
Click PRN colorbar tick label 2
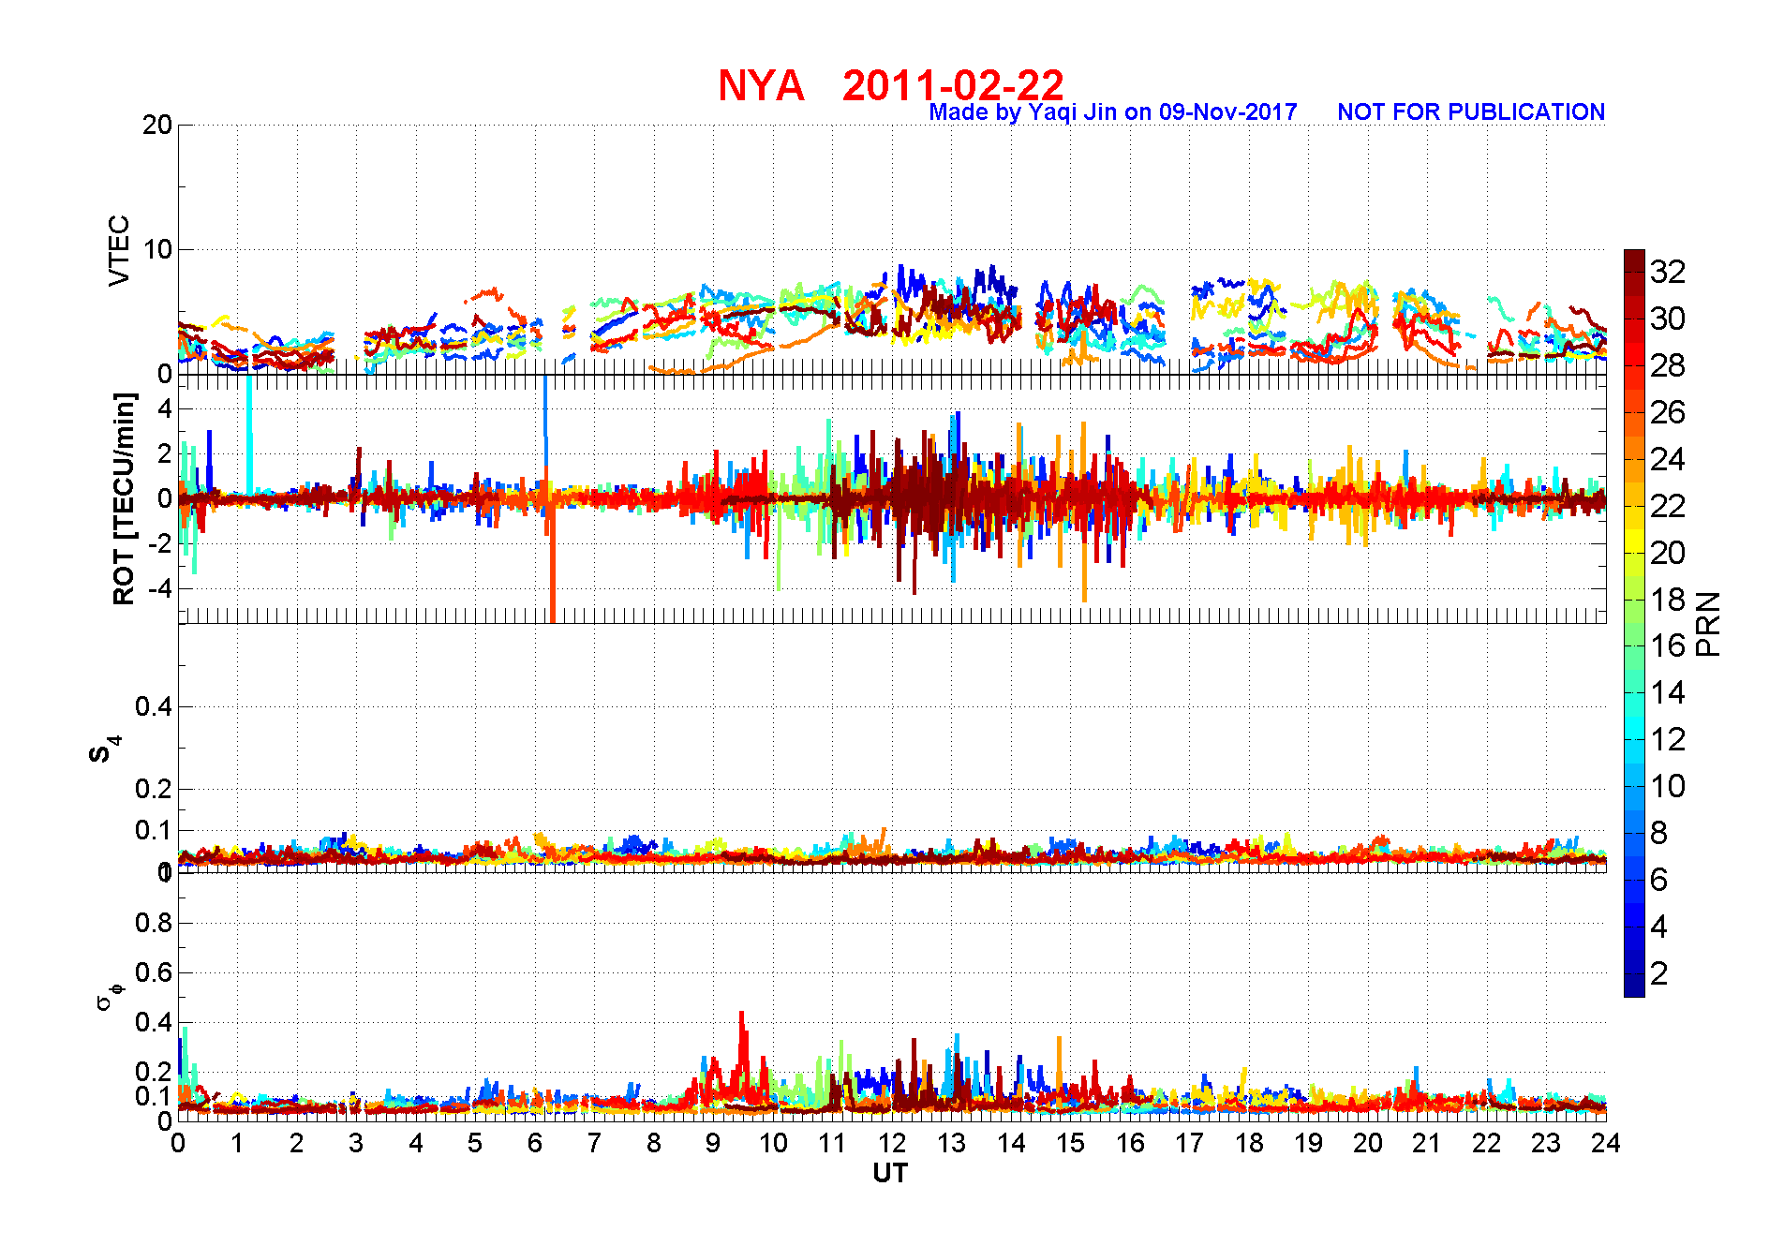point(1659,973)
